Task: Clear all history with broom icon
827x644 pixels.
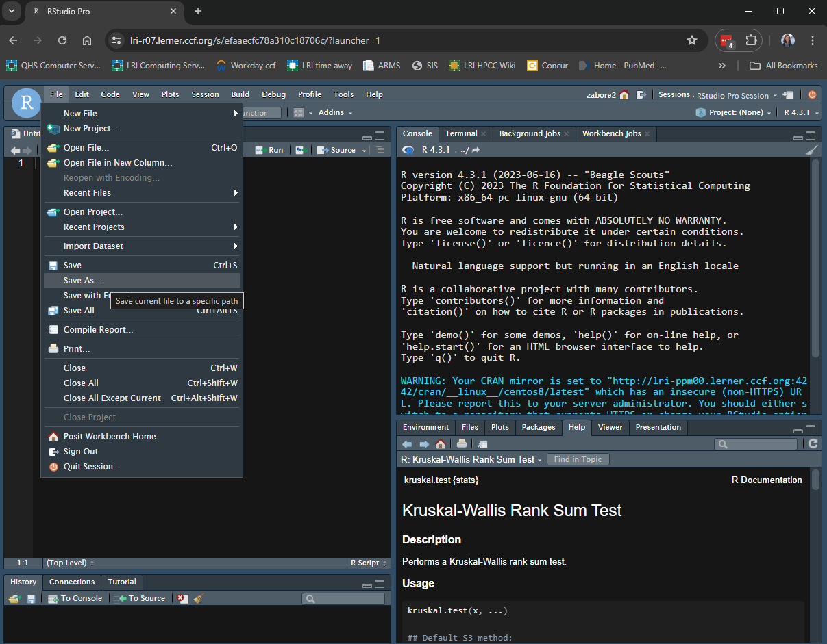Action: 199,598
